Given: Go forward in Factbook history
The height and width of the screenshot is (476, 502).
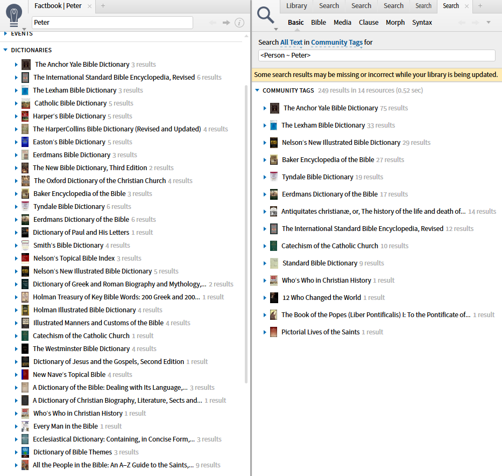Looking at the screenshot, I should tap(226, 23).
